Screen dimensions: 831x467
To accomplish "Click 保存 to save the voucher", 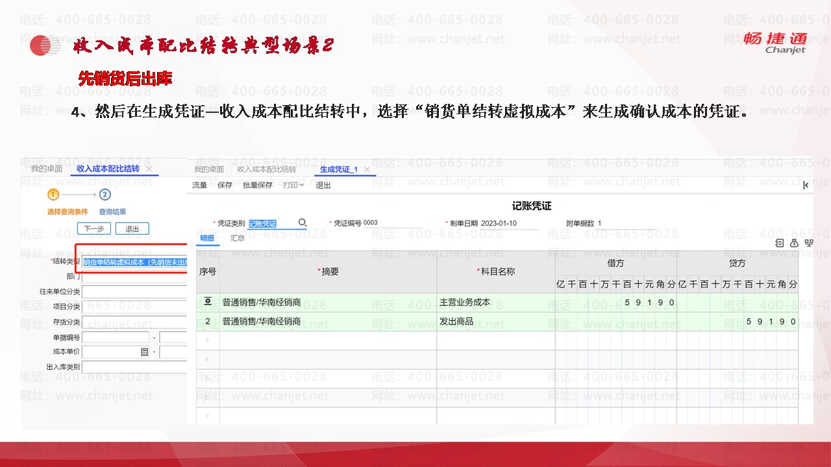I will (225, 186).
